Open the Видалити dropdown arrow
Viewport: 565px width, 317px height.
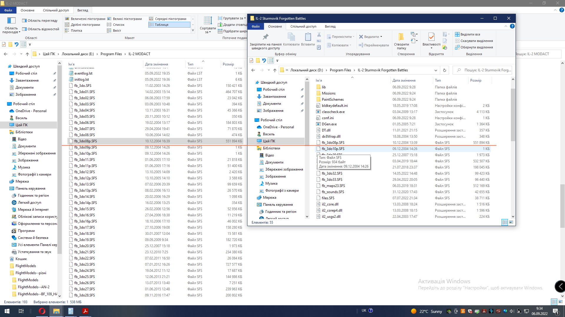(x=381, y=37)
